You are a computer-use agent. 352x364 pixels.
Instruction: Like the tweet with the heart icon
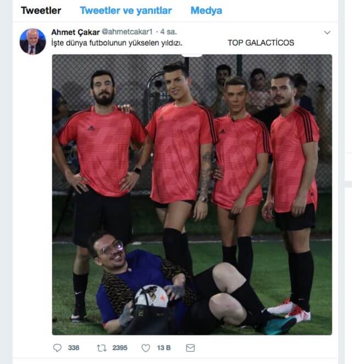coord(146,347)
